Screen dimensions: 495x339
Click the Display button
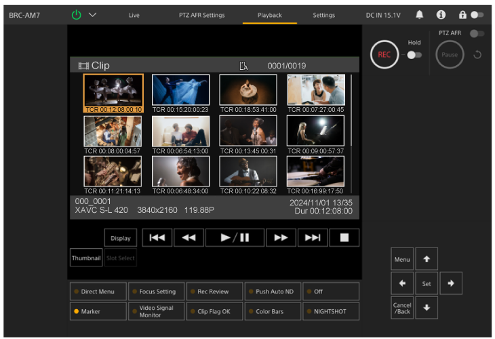pyautogui.click(x=121, y=238)
